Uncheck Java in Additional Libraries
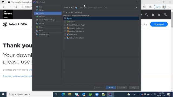The image size is (173, 97). click(x=65, y=18)
